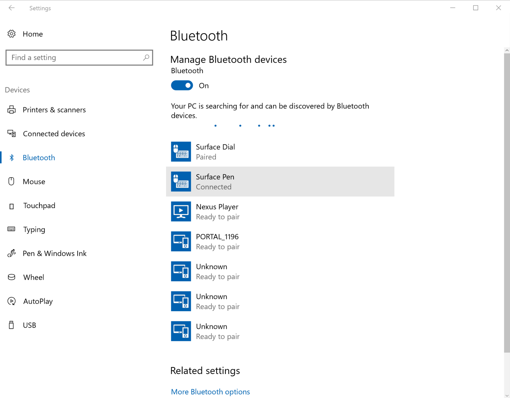Turn off the Bluetooth toggle
Image resolution: width=510 pixels, height=398 pixels.
(x=182, y=85)
